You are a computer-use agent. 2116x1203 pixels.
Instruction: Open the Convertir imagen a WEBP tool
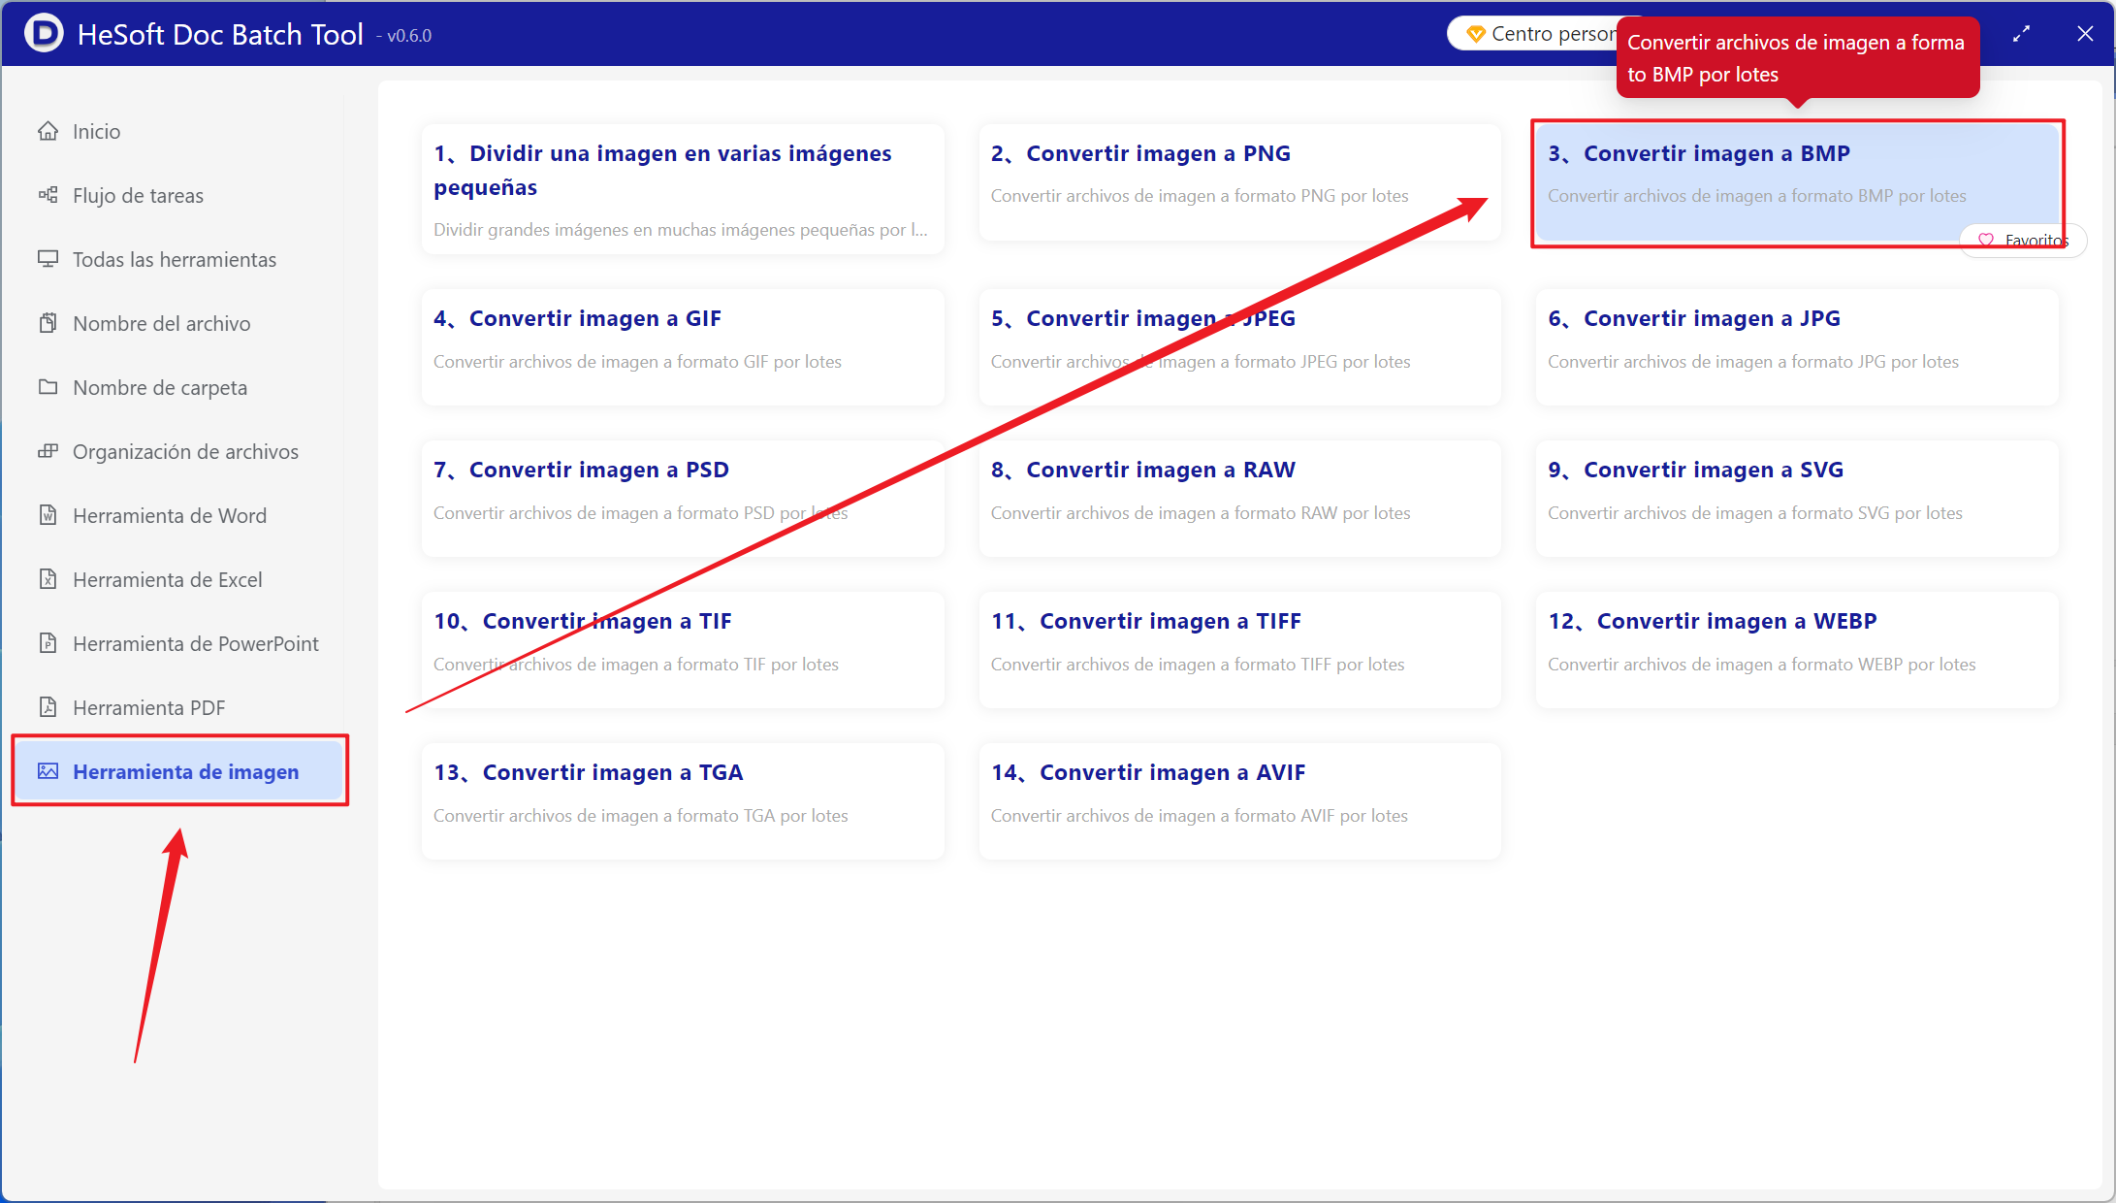pos(1797,650)
